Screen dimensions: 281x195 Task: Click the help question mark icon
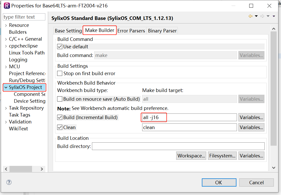[x=9, y=182]
